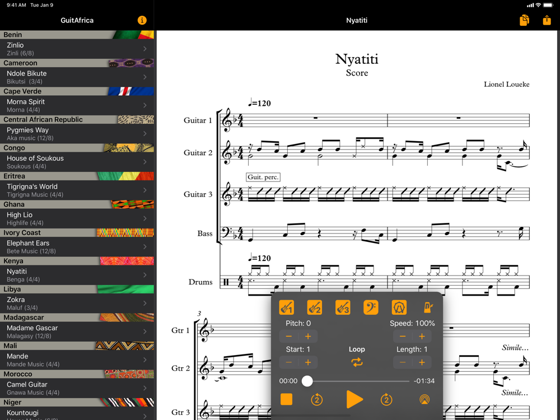Click the Wi-Fi status icon
560x420 pixels.
pos(538,5)
